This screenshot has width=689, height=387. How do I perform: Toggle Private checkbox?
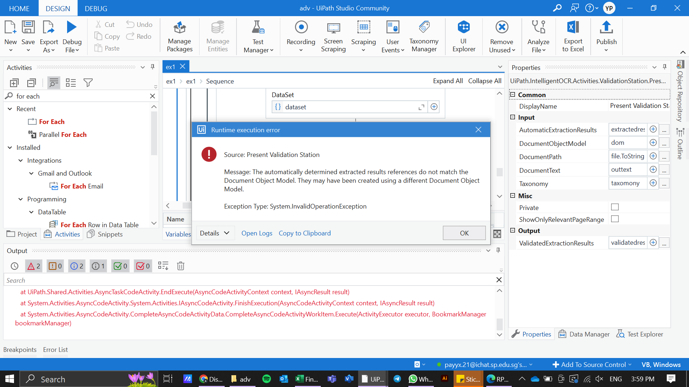point(615,207)
